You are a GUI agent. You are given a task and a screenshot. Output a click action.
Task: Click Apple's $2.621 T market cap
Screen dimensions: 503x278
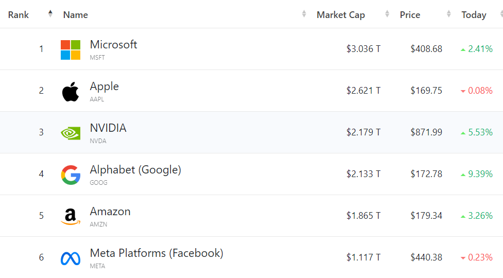click(x=363, y=91)
